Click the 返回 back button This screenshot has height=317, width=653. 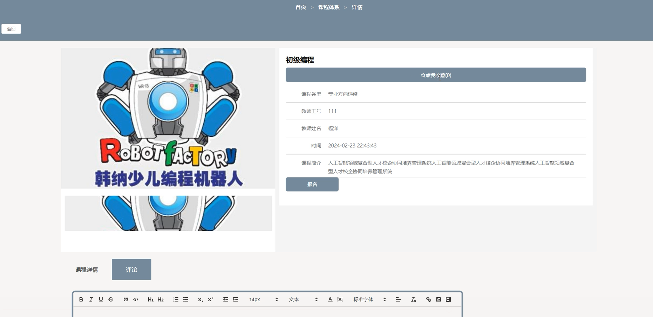click(x=11, y=29)
